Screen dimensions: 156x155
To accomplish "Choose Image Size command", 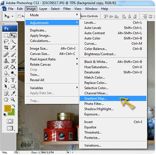I will point(52,48).
